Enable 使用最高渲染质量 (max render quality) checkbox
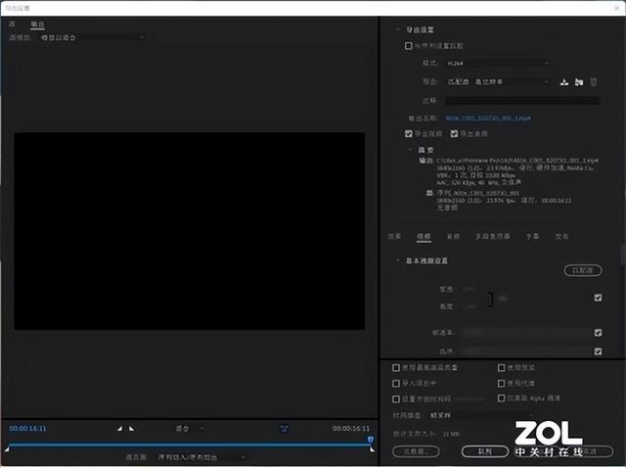Image resolution: width=626 pixels, height=468 pixels. pyautogui.click(x=395, y=367)
